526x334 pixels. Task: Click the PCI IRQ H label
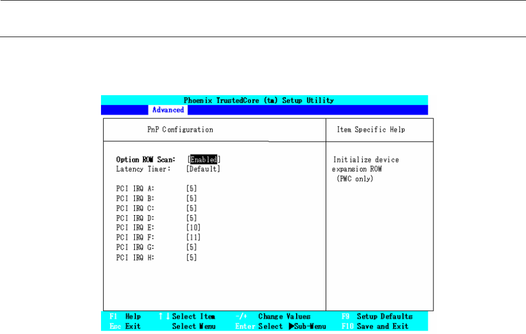[x=135, y=258]
